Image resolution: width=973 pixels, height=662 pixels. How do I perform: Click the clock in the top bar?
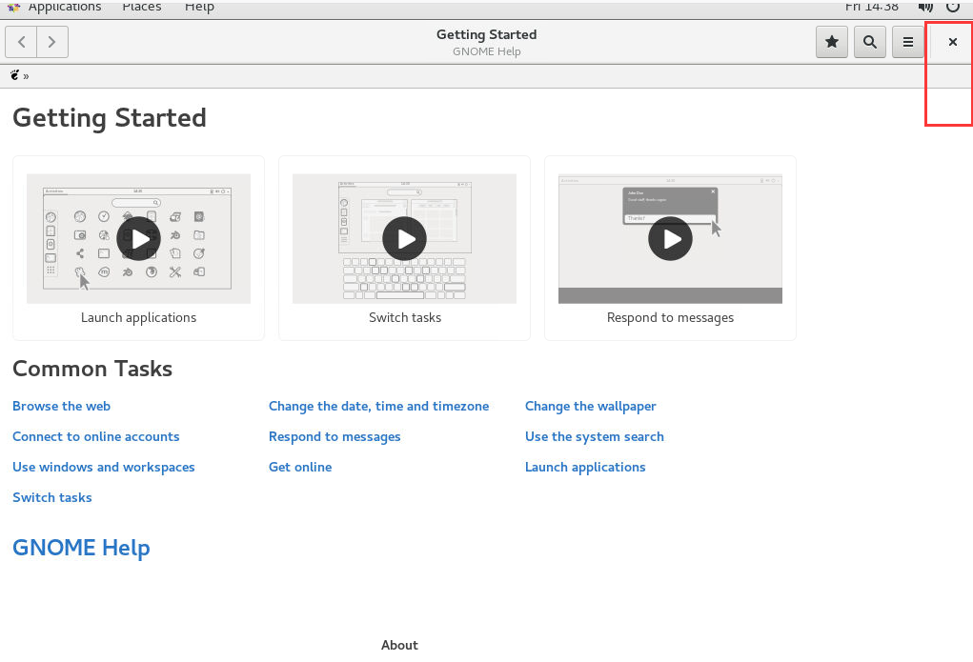(x=871, y=7)
